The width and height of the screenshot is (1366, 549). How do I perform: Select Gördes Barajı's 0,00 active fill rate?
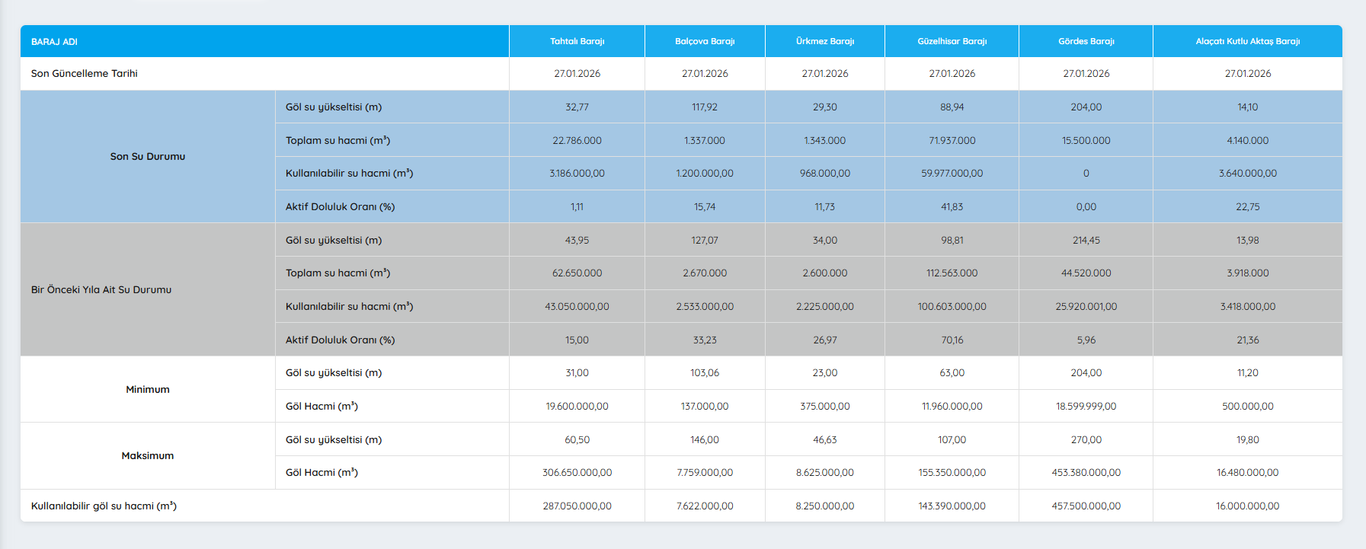point(1086,206)
